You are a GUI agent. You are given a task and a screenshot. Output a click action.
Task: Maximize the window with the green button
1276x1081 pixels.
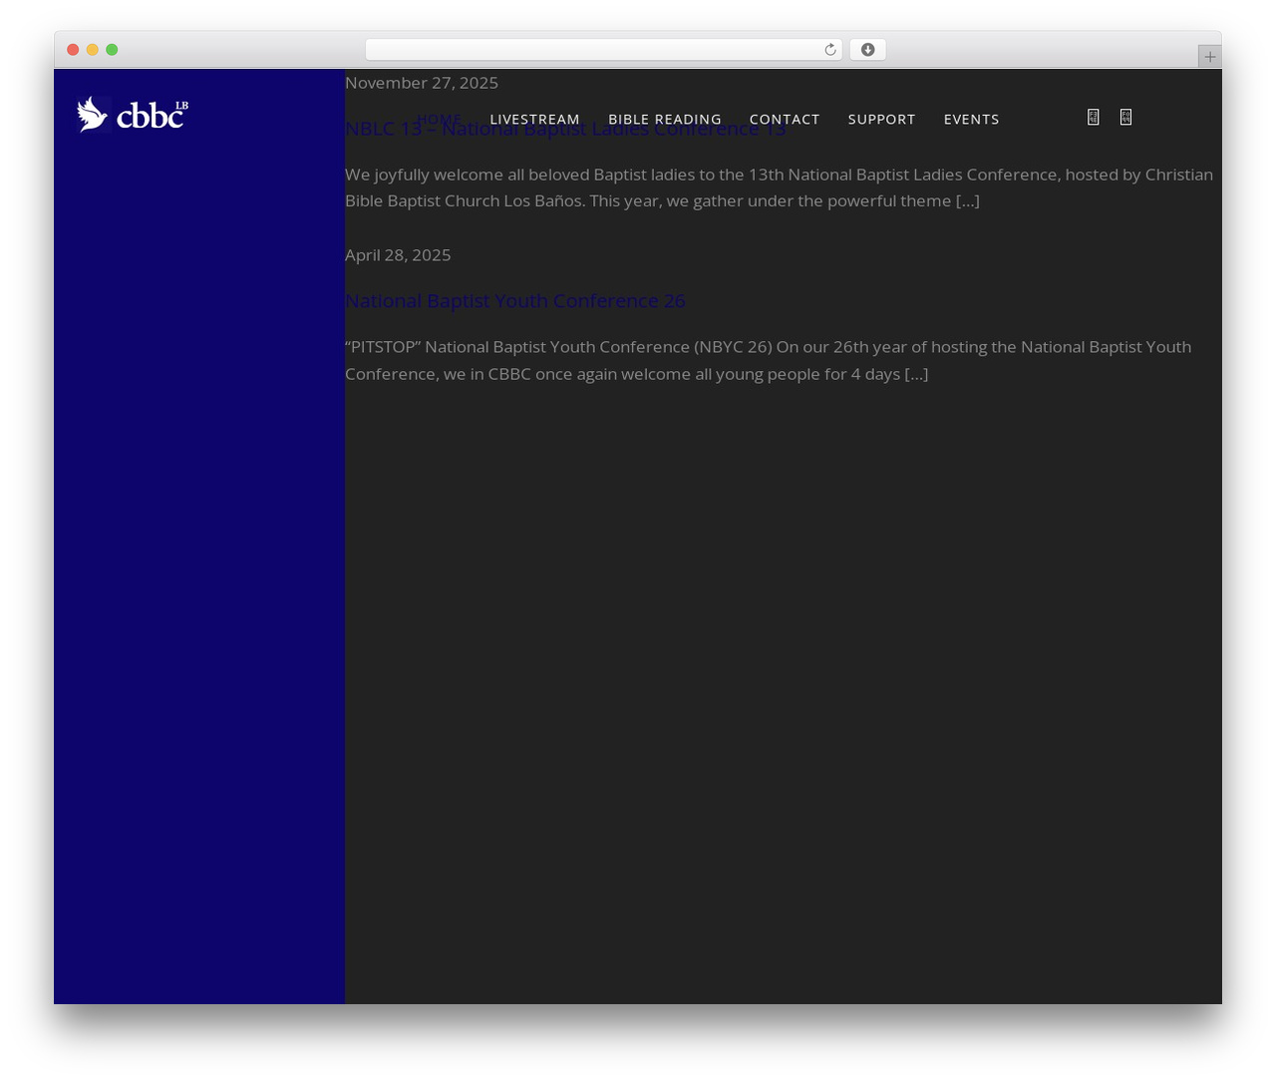pos(112,50)
